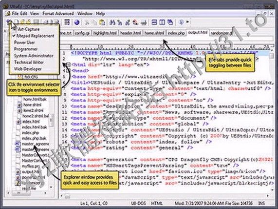Select index.html.bak in explorer list
This screenshot has width=278, height=209.
click(35, 127)
